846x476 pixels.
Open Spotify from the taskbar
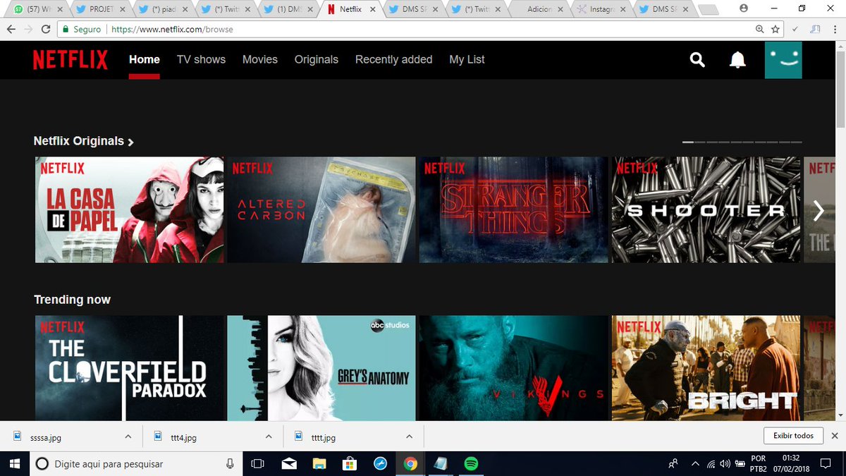click(x=472, y=464)
